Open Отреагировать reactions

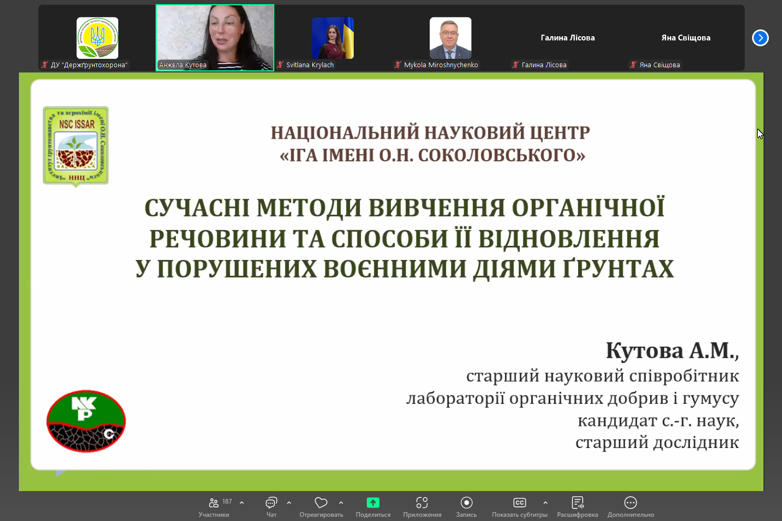321,507
